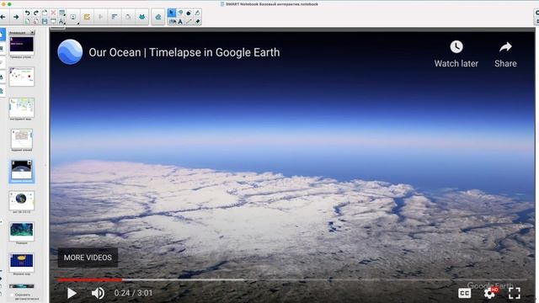Select the Line tool
The image size is (539, 303).
click(x=189, y=21)
